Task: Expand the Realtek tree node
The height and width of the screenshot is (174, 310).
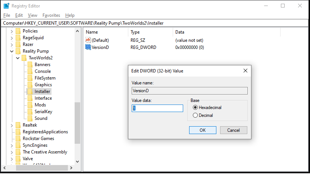Action: point(12,125)
